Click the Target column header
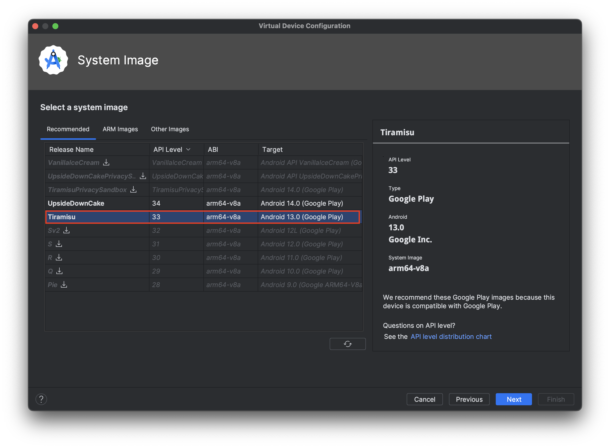Image resolution: width=610 pixels, height=448 pixels. [272, 149]
